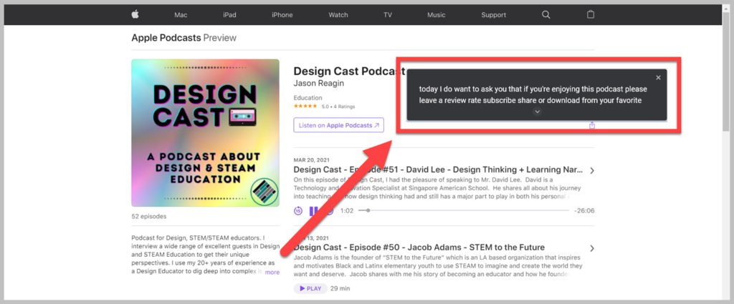This screenshot has height=304, width=734.
Task: Click the Apple Podcasts Preview heading
Action: click(x=183, y=38)
